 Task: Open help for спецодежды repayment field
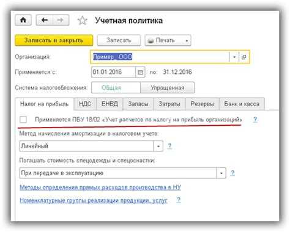point(232,173)
